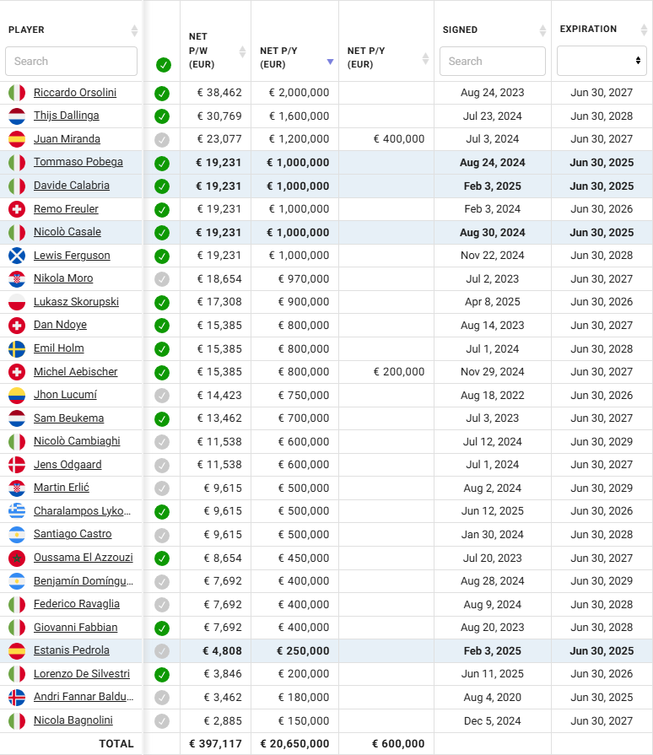This screenshot has width=653, height=755.
Task: Click Juan Miranda's € 400,000 cell
Action: [399, 139]
